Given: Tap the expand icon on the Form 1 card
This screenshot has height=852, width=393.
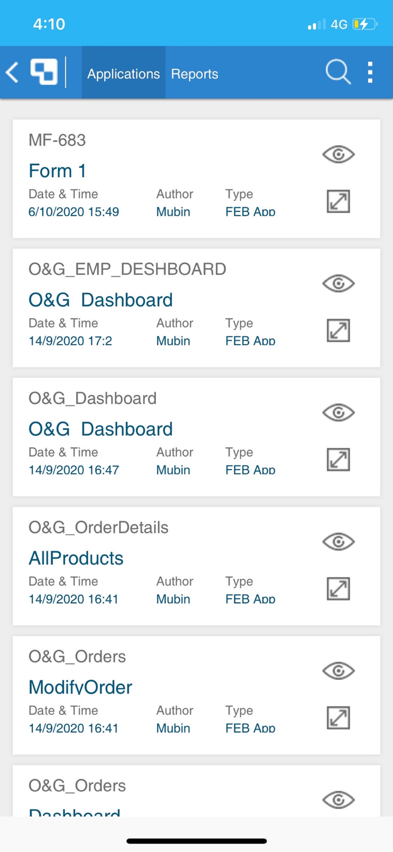Looking at the screenshot, I should tap(338, 201).
